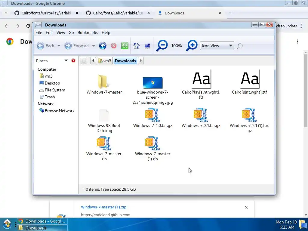Switch to Cairo/fonts/CairoPlay Chrome tab
Viewport: 308px width, 231px height.
pos(47,13)
